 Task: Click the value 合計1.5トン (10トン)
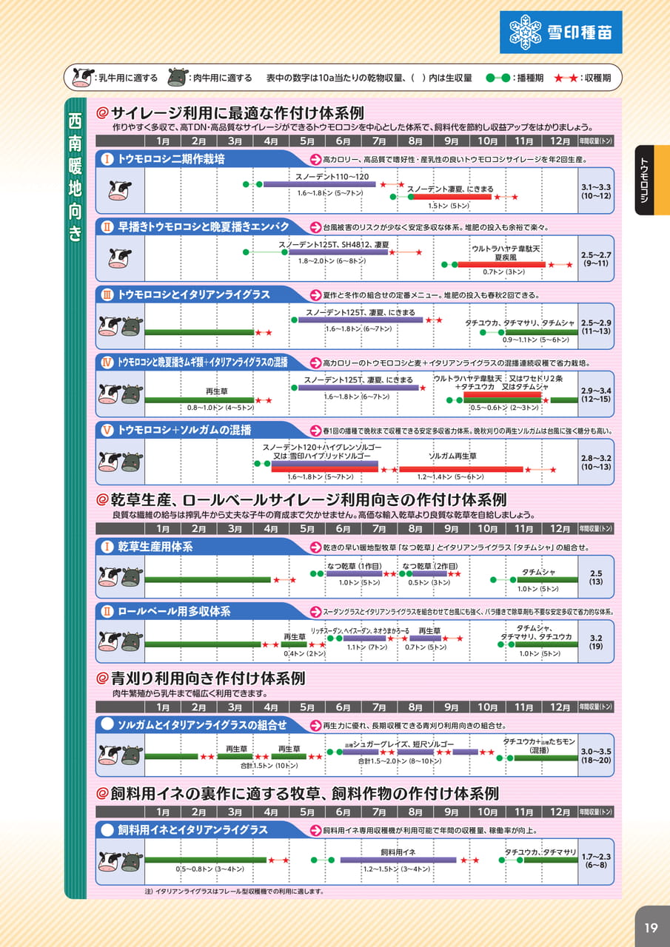269,765
